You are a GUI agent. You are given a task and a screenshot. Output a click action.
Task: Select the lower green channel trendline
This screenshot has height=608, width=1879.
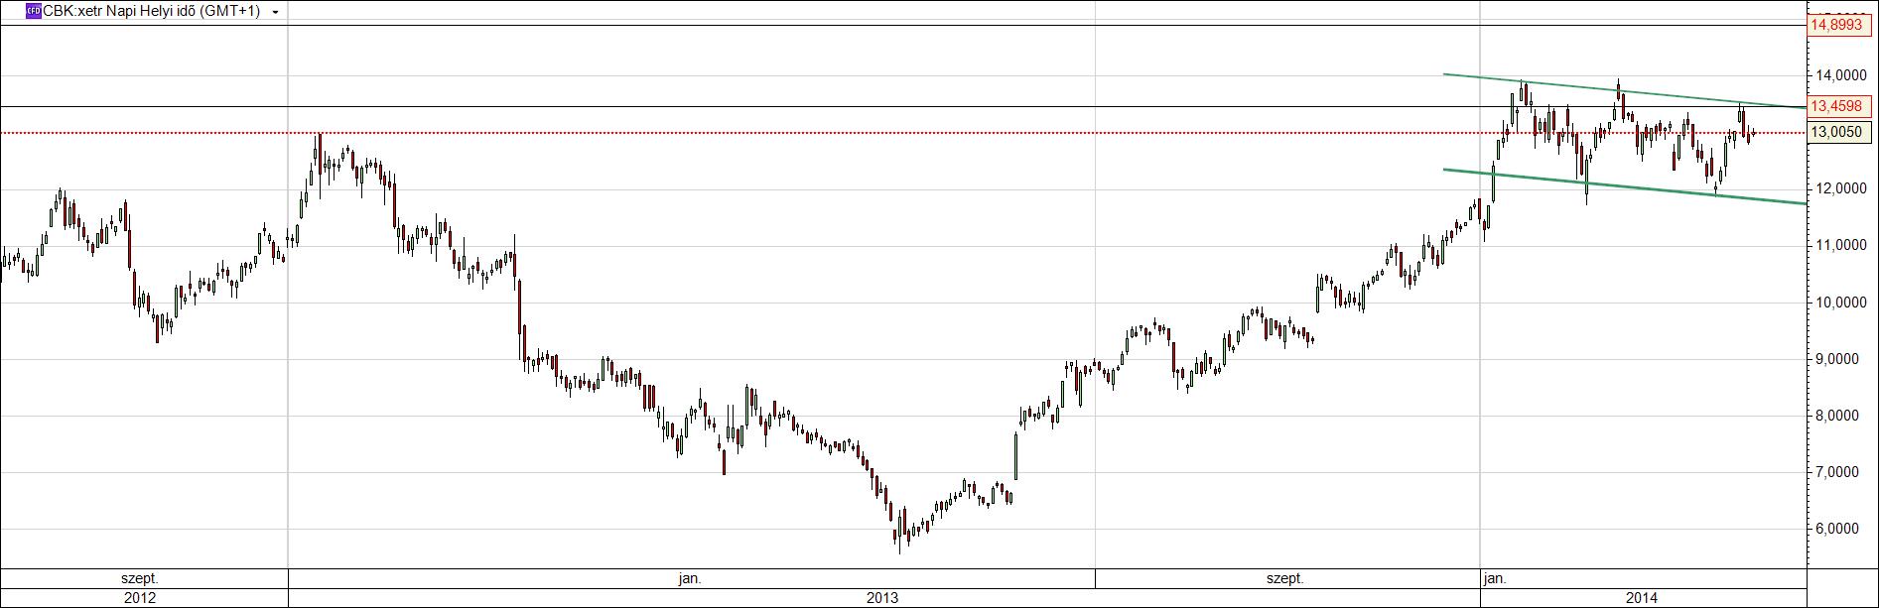1625,186
